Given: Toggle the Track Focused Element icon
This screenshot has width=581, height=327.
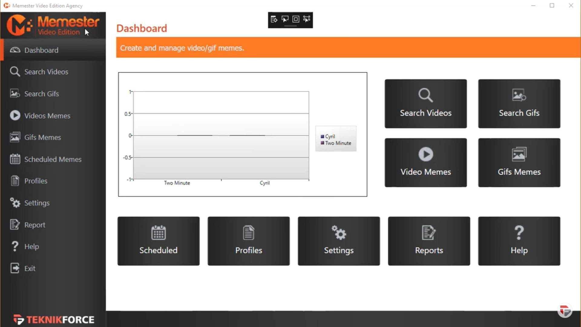Looking at the screenshot, I should pos(307,19).
